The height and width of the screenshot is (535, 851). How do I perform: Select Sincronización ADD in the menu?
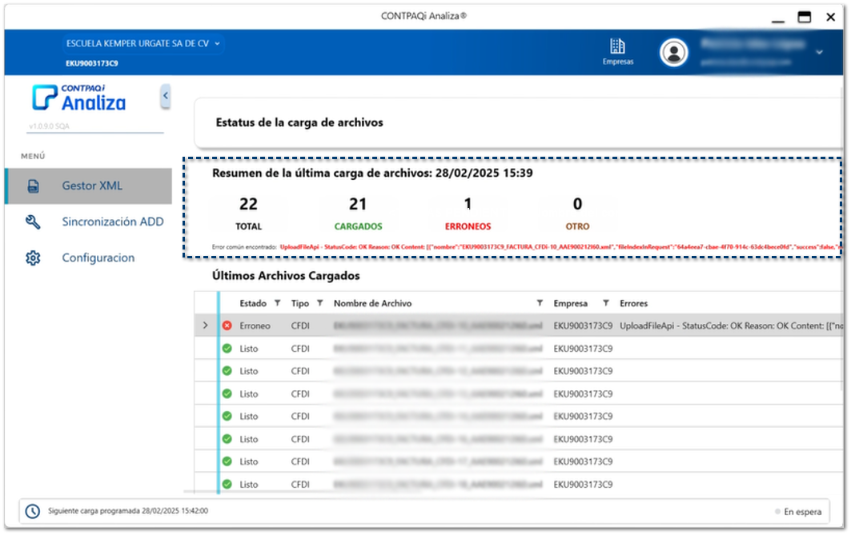click(x=112, y=222)
